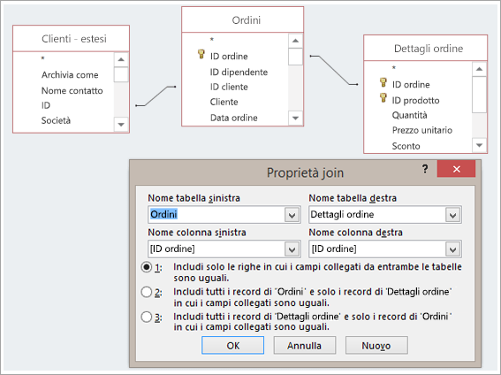This screenshot has width=501, height=375.
Task: Confirm the join with the OK button
Action: 233,345
